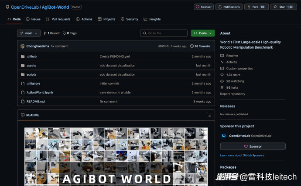301x186 pixels.
Task: Expand the Fork button options
Action: [257, 7]
